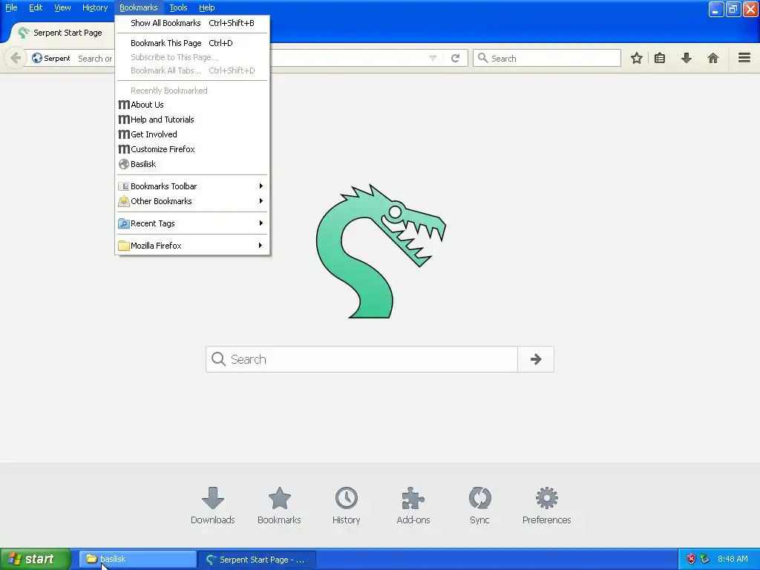
Task: Click the search arrow submit button
Action: pyautogui.click(x=536, y=359)
